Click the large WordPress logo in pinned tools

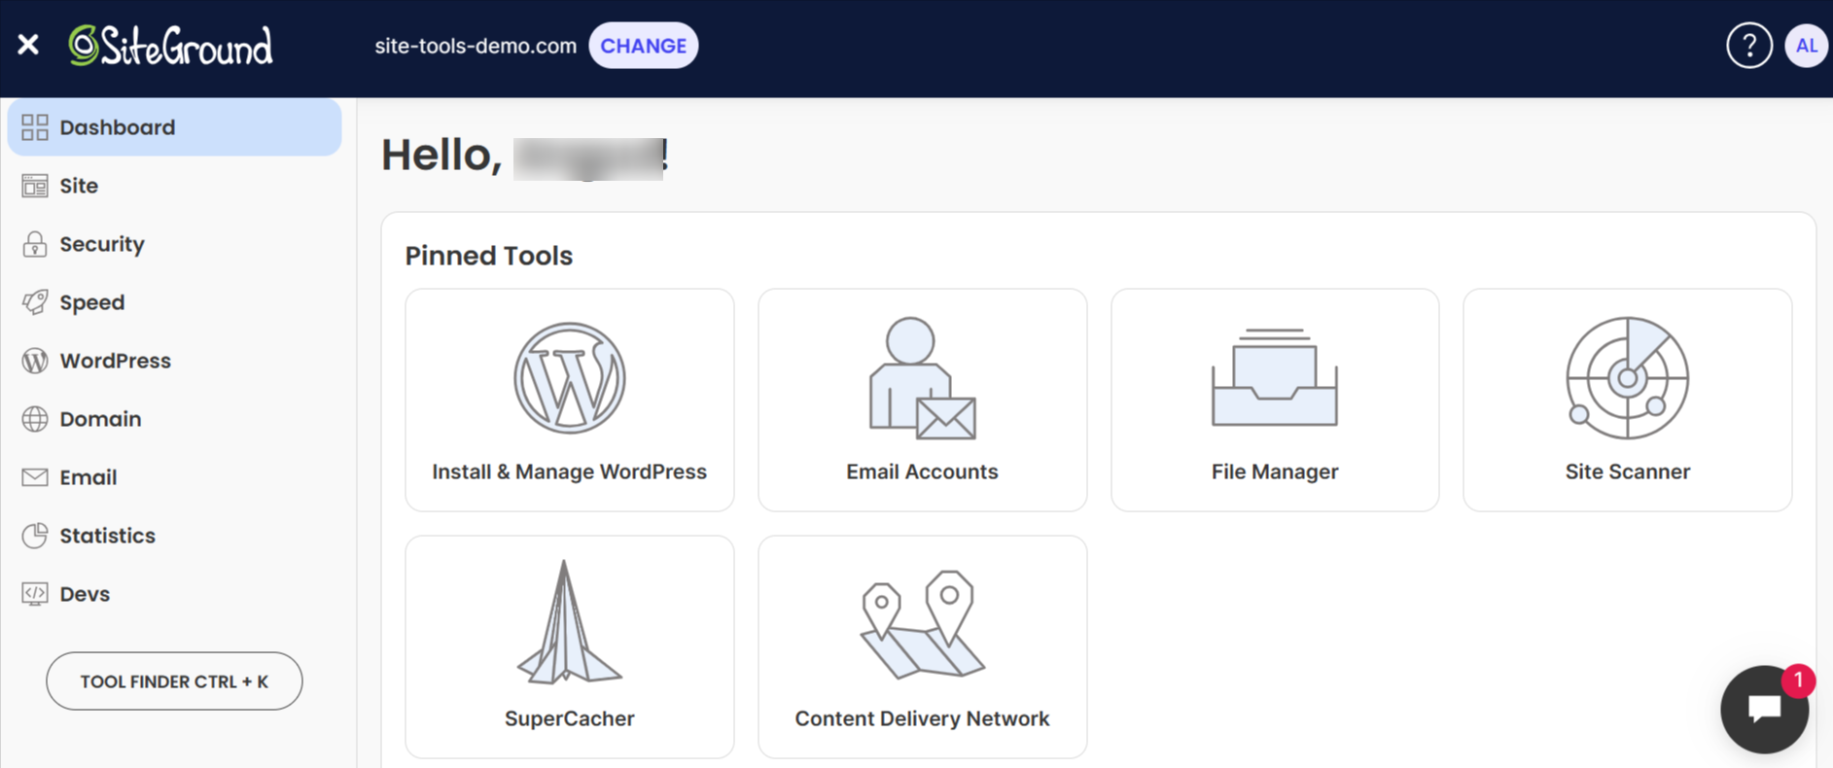tap(570, 378)
